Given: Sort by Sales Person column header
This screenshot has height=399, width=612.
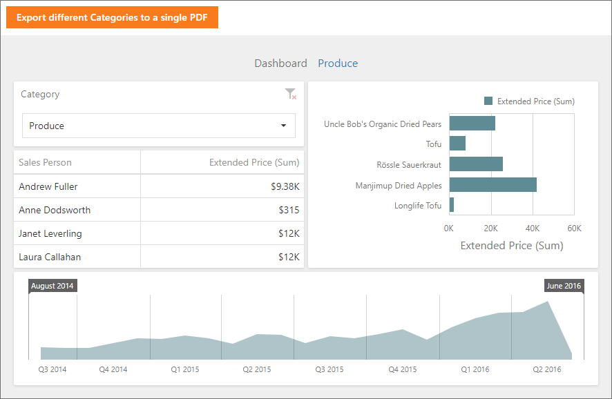Looking at the screenshot, I should click(77, 162).
